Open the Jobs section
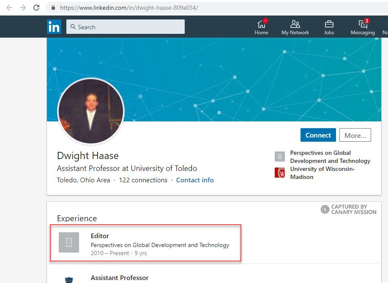The width and height of the screenshot is (388, 283). pyautogui.click(x=329, y=26)
